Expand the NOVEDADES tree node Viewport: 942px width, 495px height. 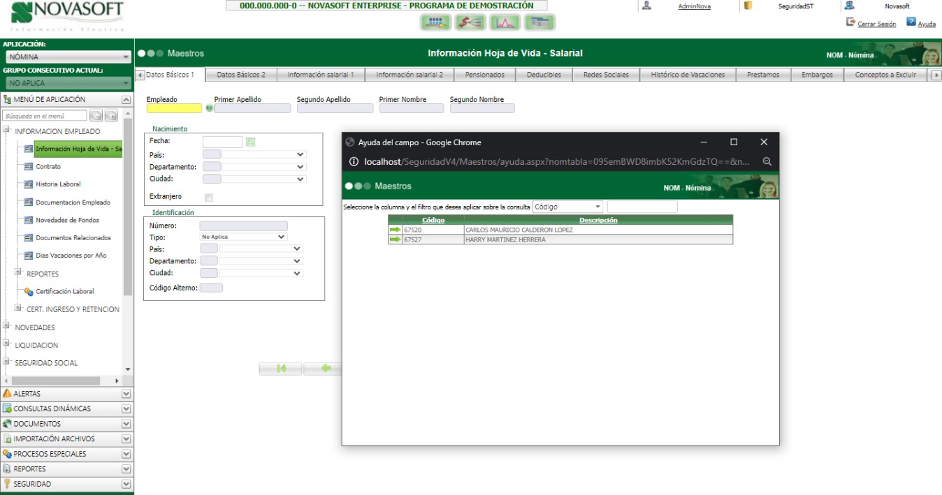(6, 325)
